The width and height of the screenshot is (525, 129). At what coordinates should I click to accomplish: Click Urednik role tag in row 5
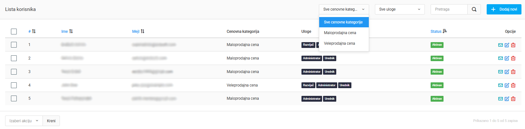point(329,99)
